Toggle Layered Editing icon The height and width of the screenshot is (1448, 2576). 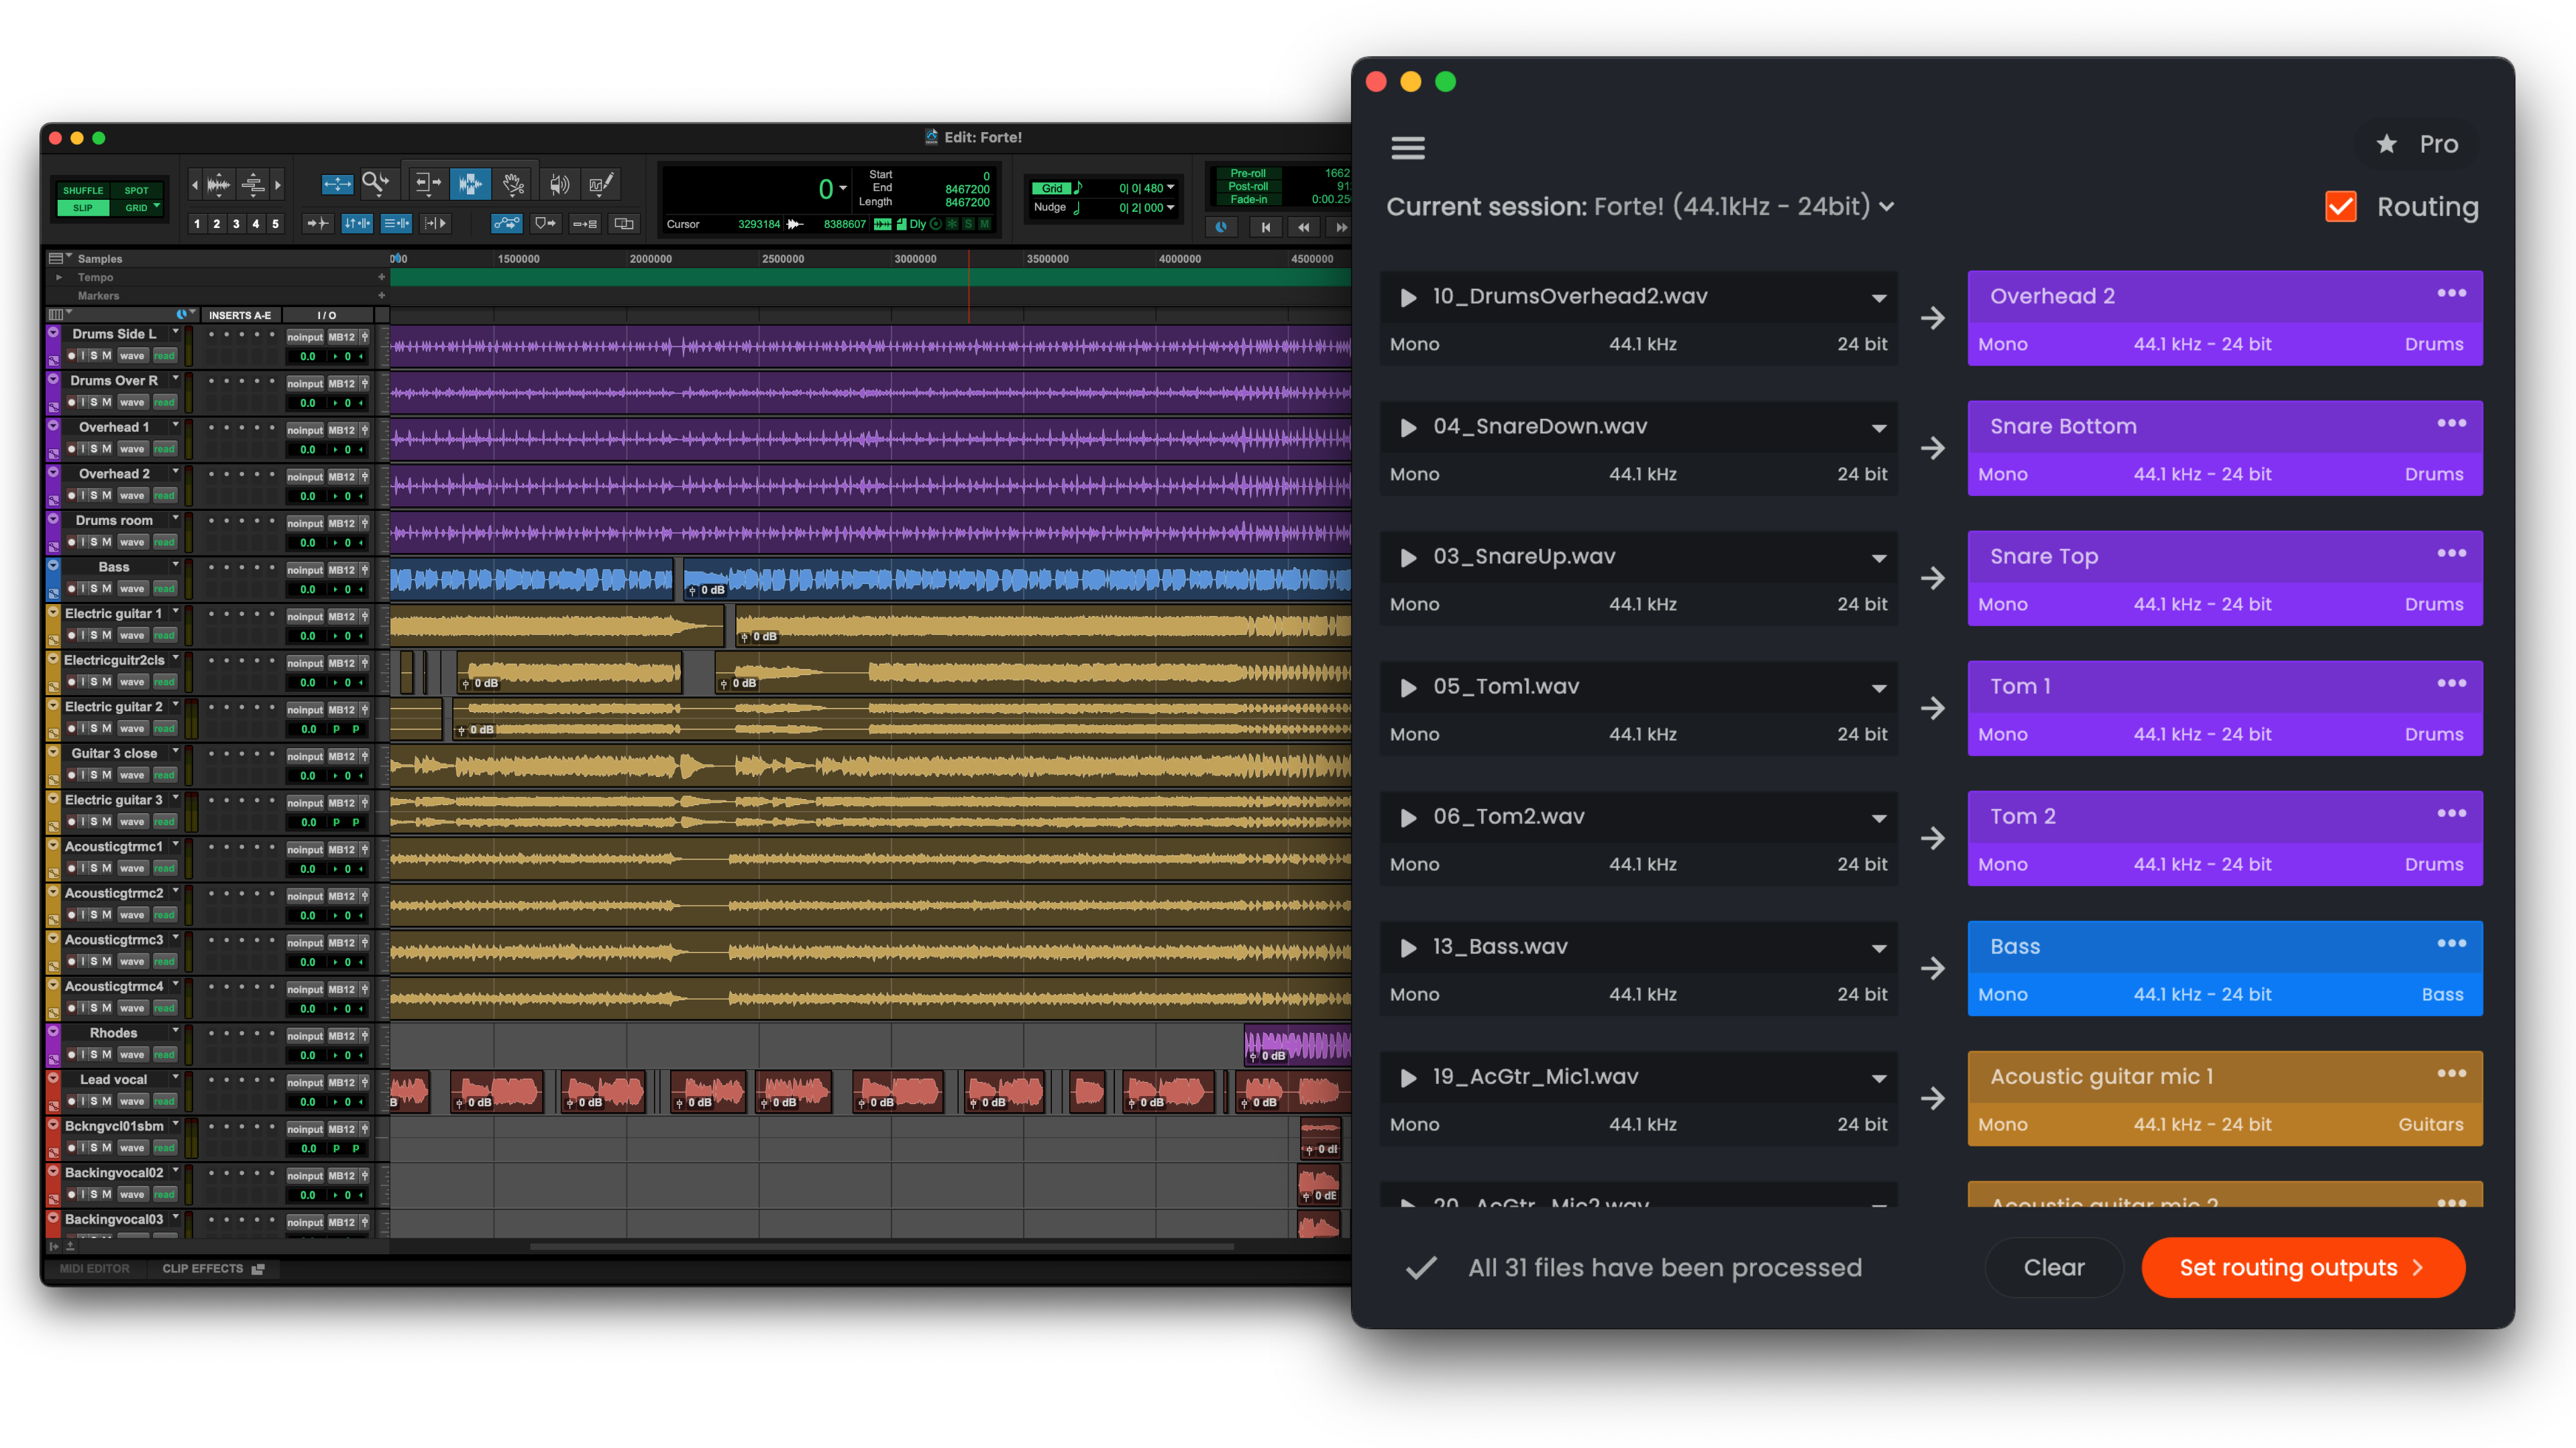[x=624, y=224]
